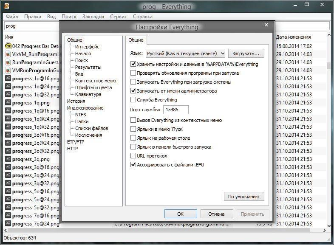Viewport: 334px width, 245px height.
Task: Click image icon of progress_3q@16.png
Action: [x=8, y=167]
